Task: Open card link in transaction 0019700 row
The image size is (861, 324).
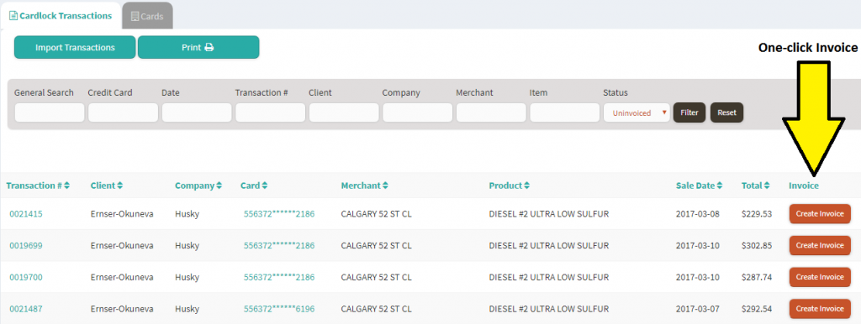Action: pos(279,277)
